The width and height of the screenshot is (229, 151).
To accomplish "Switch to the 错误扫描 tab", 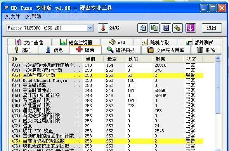I will (x=121, y=50).
